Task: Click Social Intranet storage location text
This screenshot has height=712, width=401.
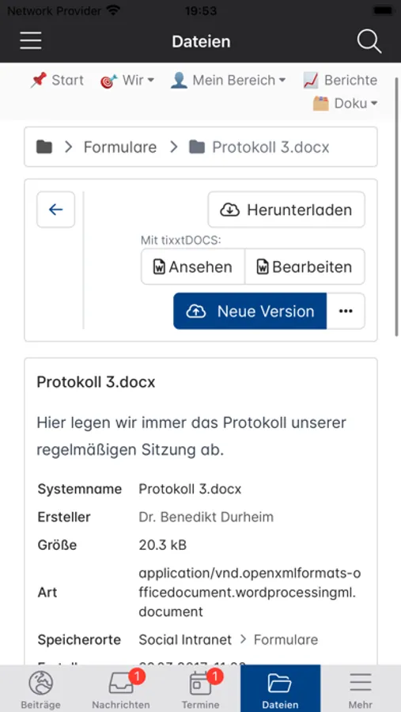Action: (185, 640)
